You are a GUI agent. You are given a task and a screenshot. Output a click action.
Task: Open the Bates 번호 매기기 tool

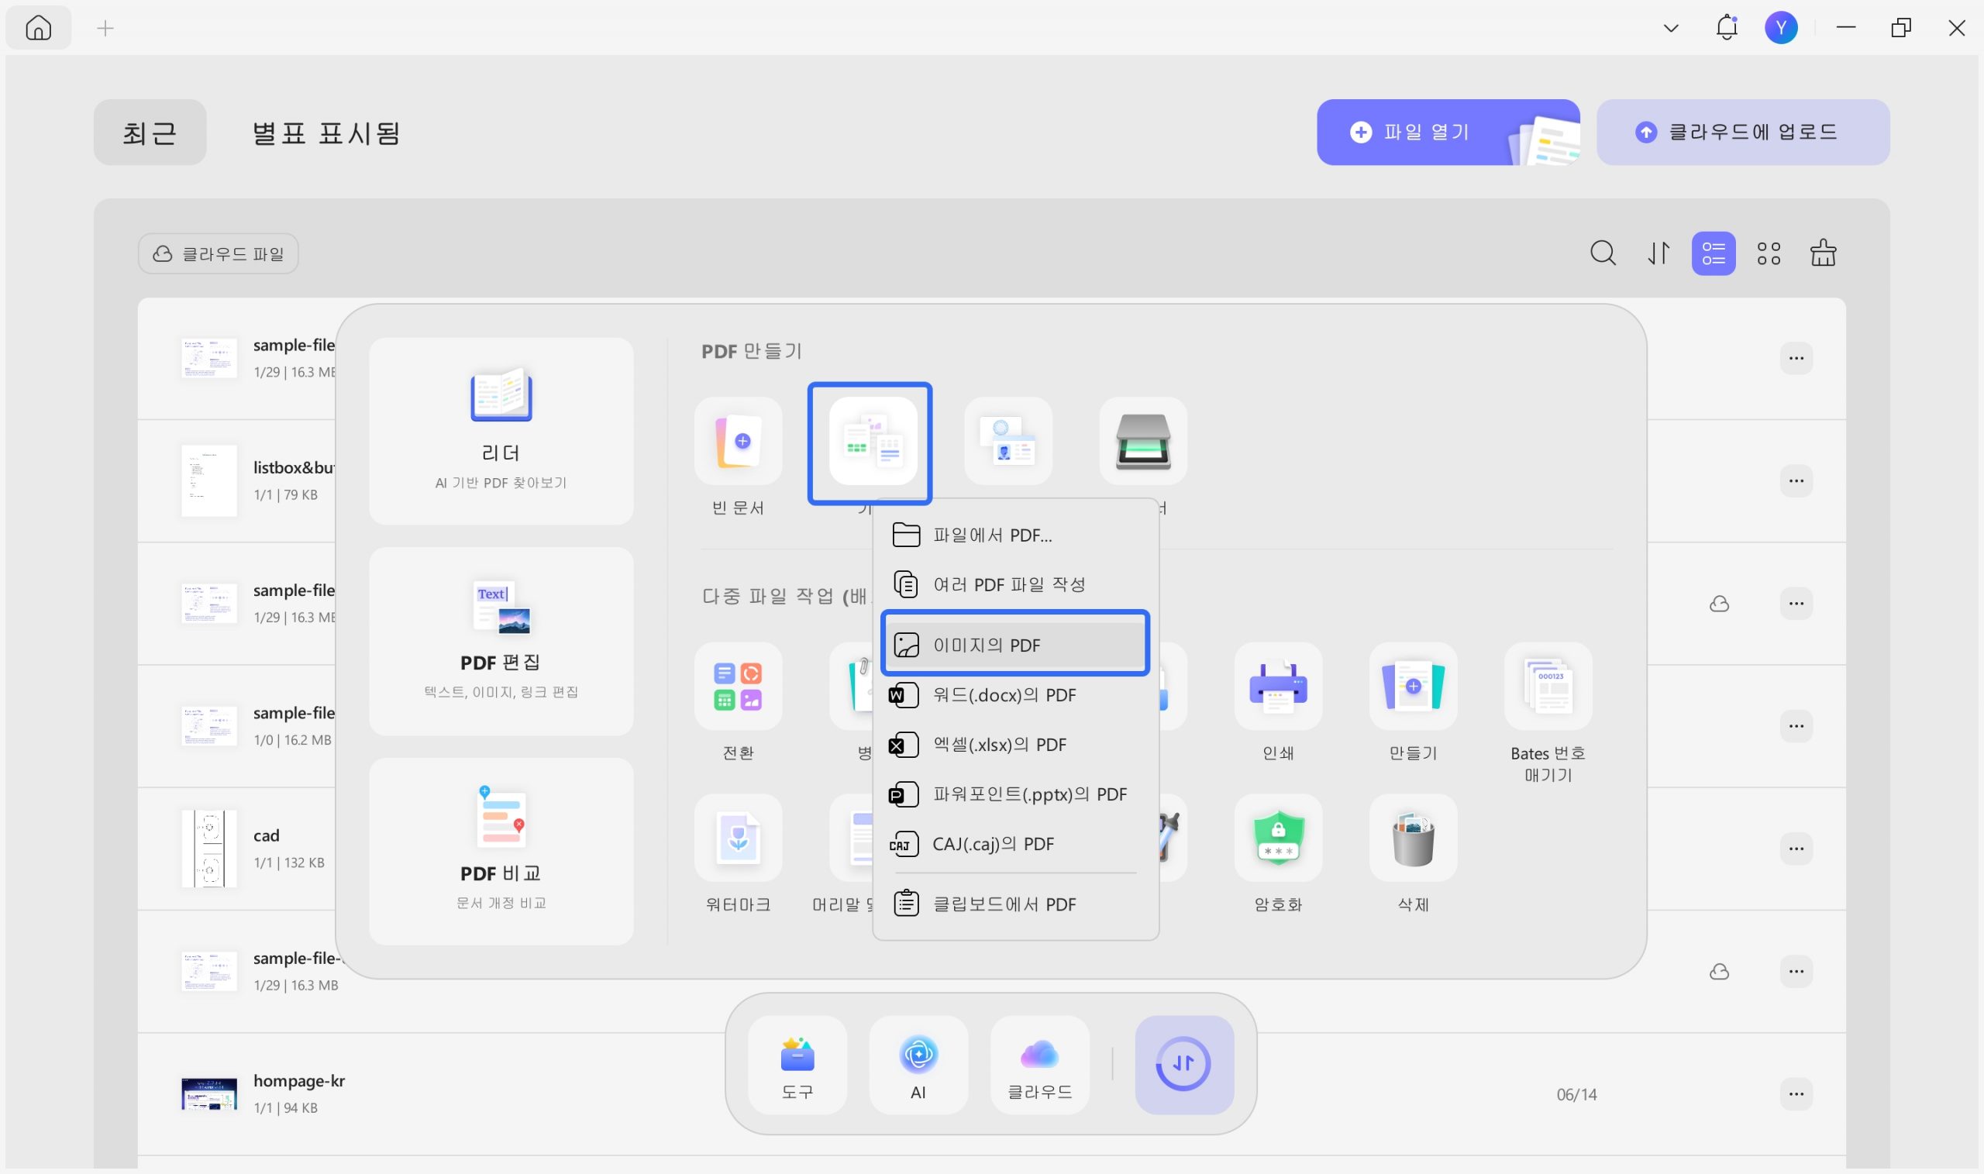click(1548, 686)
